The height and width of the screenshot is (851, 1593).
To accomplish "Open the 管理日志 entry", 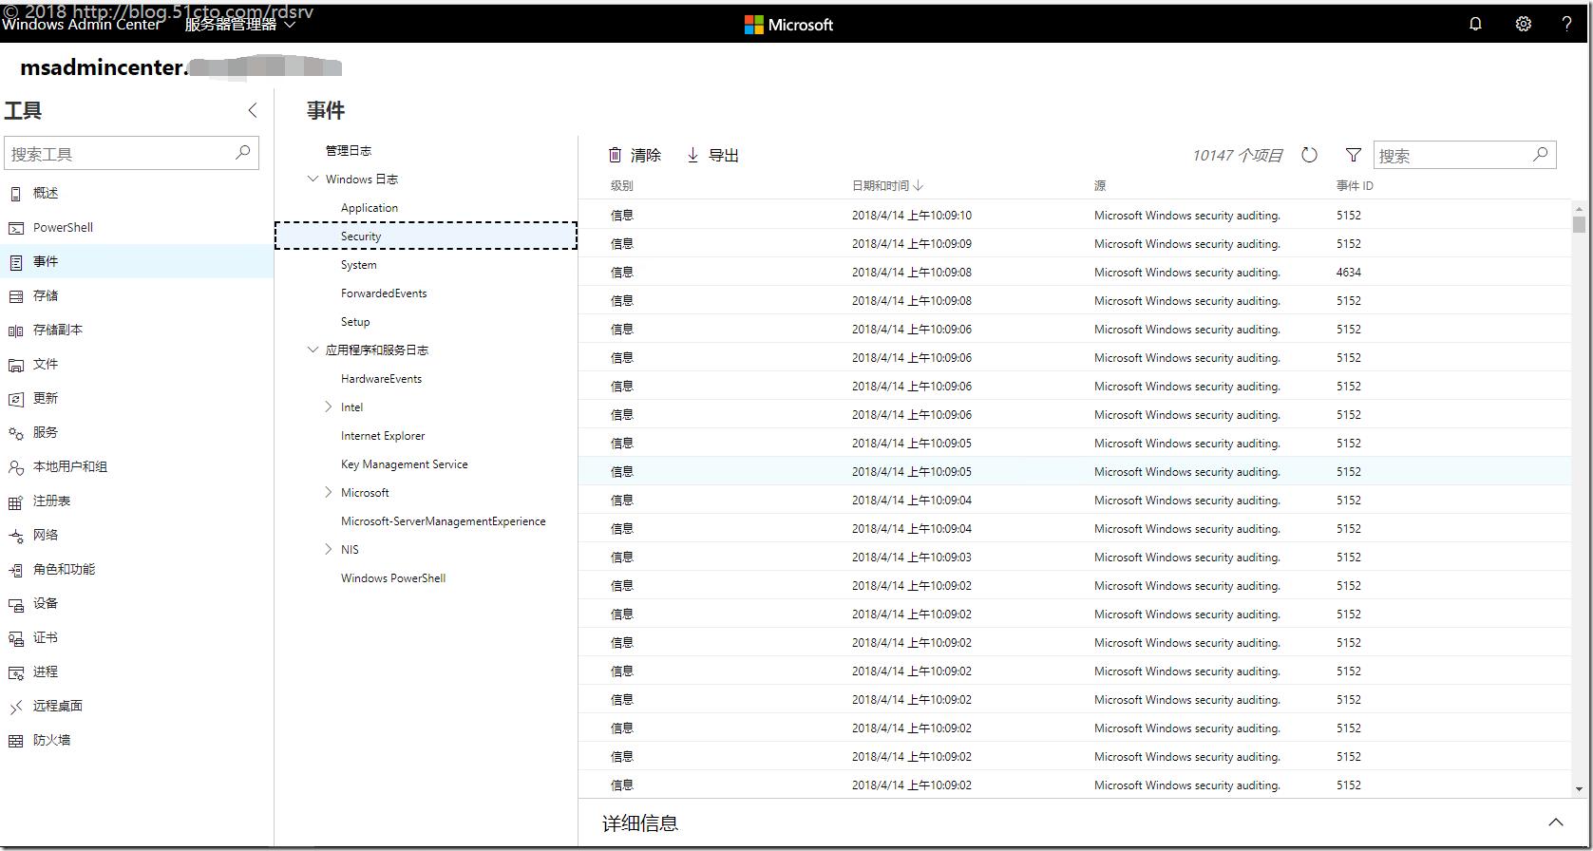I will click(349, 151).
